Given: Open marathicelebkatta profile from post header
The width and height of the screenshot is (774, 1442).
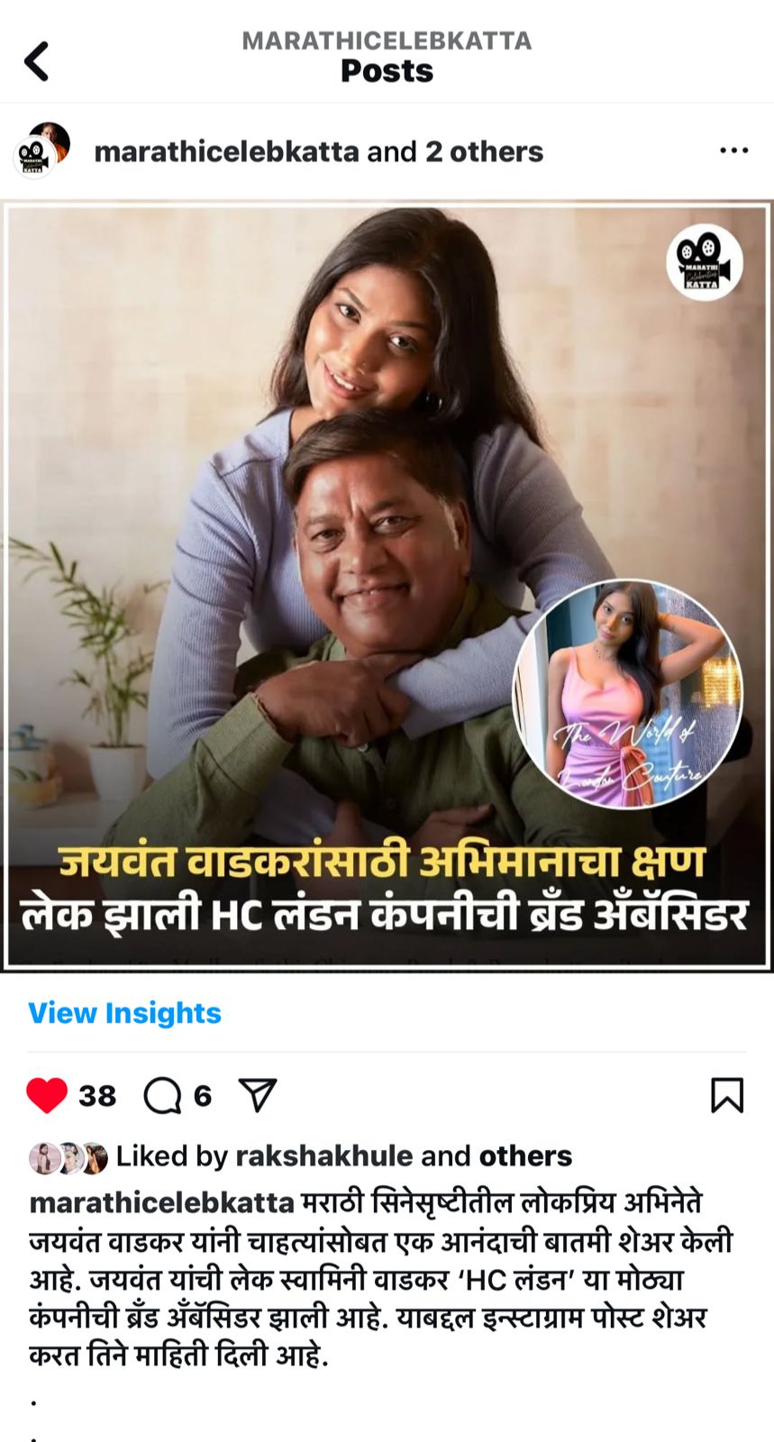Looking at the screenshot, I should coord(226,151).
